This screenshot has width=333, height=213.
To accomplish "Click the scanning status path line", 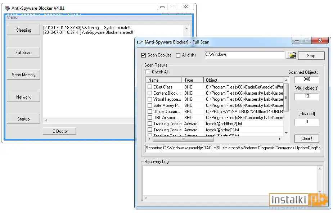I will coord(233,148).
